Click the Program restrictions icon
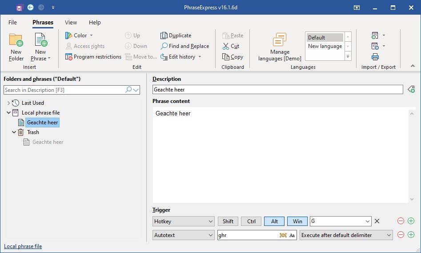421x253 pixels. click(x=69, y=57)
